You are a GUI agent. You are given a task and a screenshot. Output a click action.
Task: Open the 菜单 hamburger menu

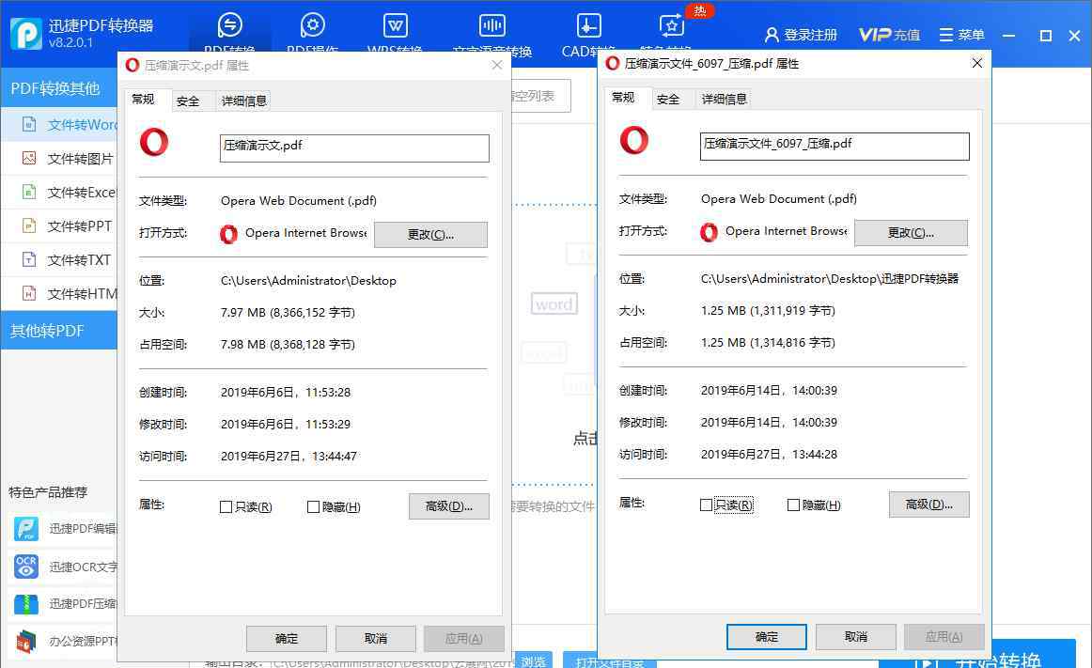click(961, 35)
